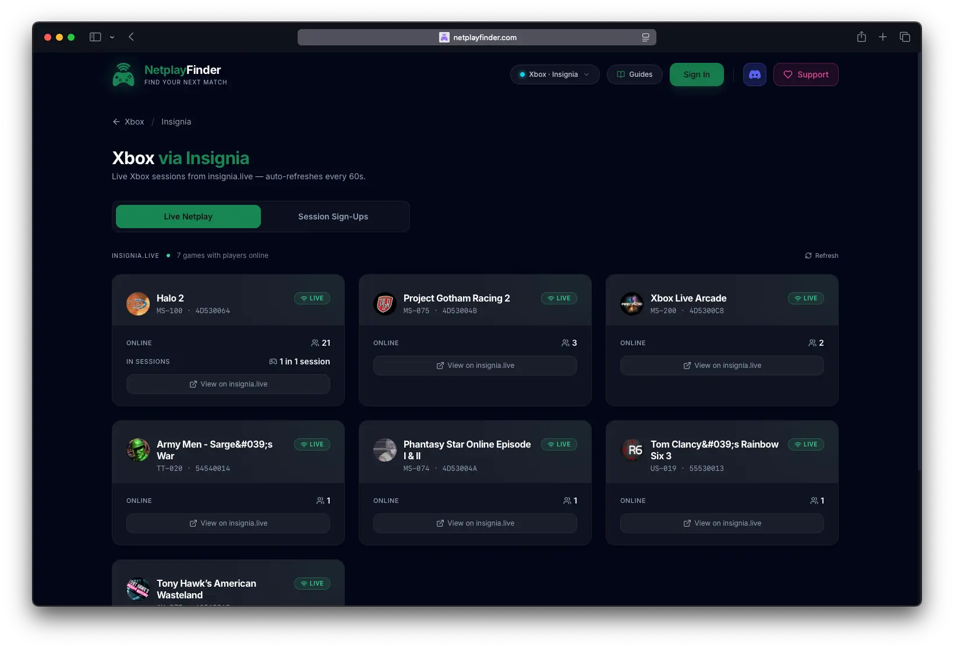Click the Halo 2 sessions controller icon

click(x=273, y=361)
